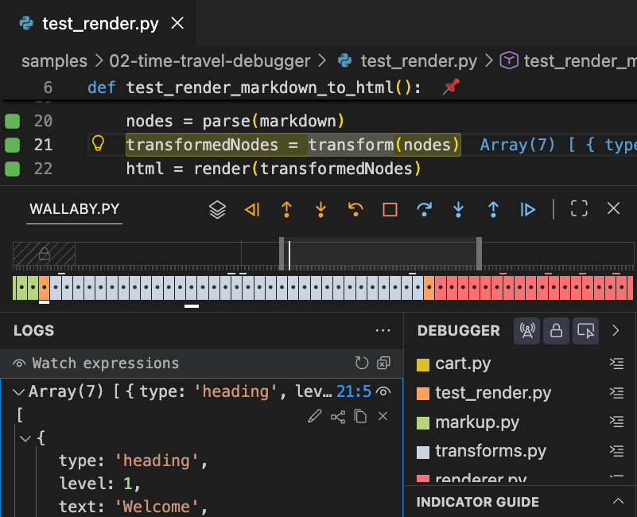Viewport: 637px width, 517px height.
Task: Copy the logged value to clipboard
Action: click(360, 417)
